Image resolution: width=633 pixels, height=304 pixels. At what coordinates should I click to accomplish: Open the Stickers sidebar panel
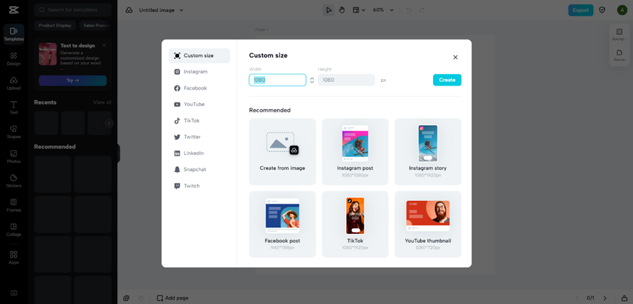tap(14, 181)
